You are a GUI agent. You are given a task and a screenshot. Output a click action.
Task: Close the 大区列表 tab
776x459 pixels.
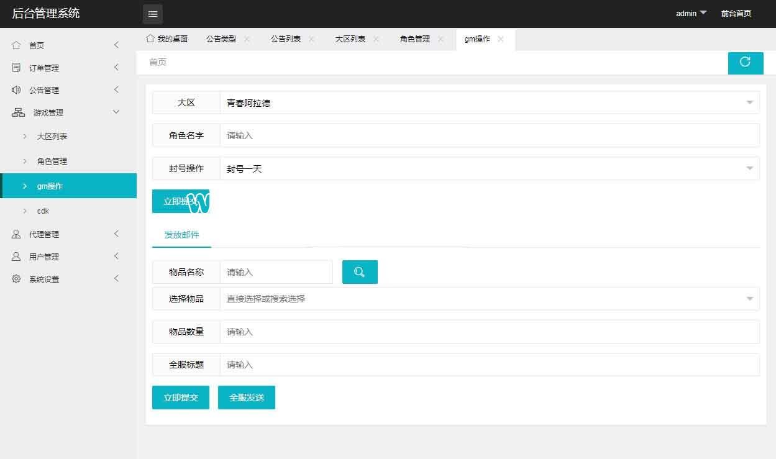click(x=376, y=39)
